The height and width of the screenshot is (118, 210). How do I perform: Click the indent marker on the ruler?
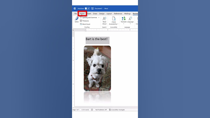[x=85, y=30]
